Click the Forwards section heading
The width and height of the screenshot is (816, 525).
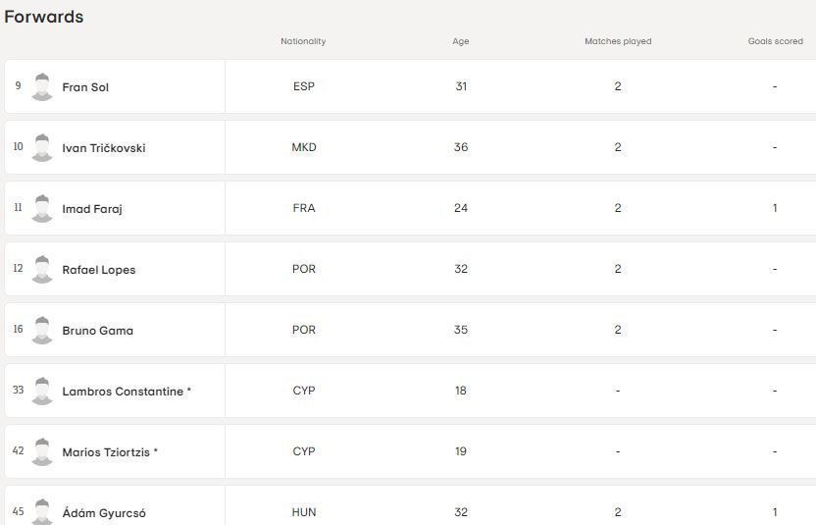click(44, 17)
